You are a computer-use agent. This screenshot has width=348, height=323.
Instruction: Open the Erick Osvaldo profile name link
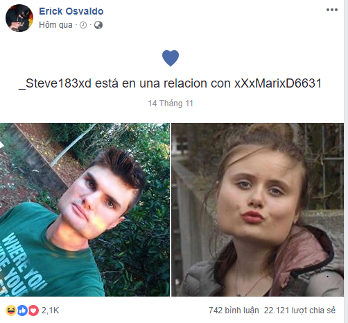tap(71, 11)
